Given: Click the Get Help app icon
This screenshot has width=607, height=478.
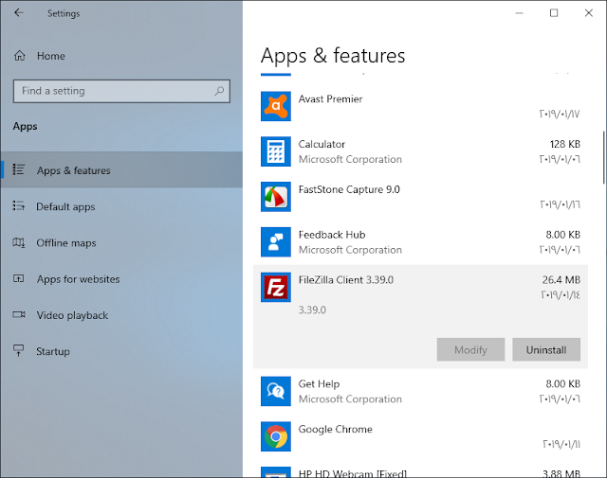Looking at the screenshot, I should click(x=276, y=391).
